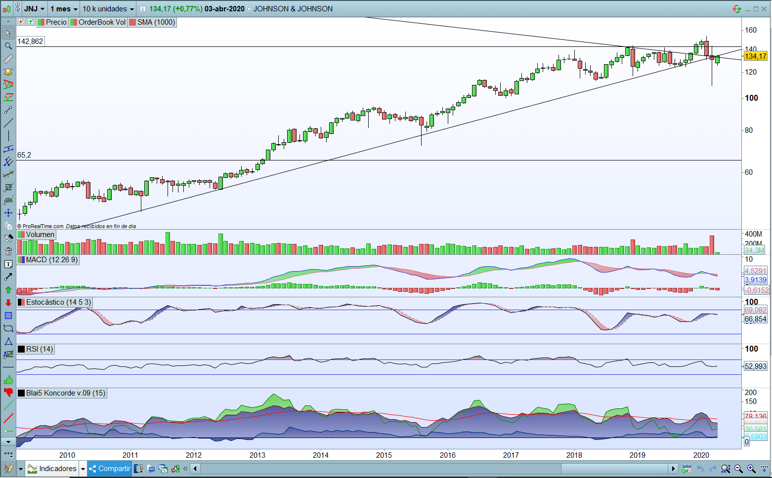This screenshot has width=772, height=478.
Task: Select the triangle drawing tool
Action: point(8,341)
